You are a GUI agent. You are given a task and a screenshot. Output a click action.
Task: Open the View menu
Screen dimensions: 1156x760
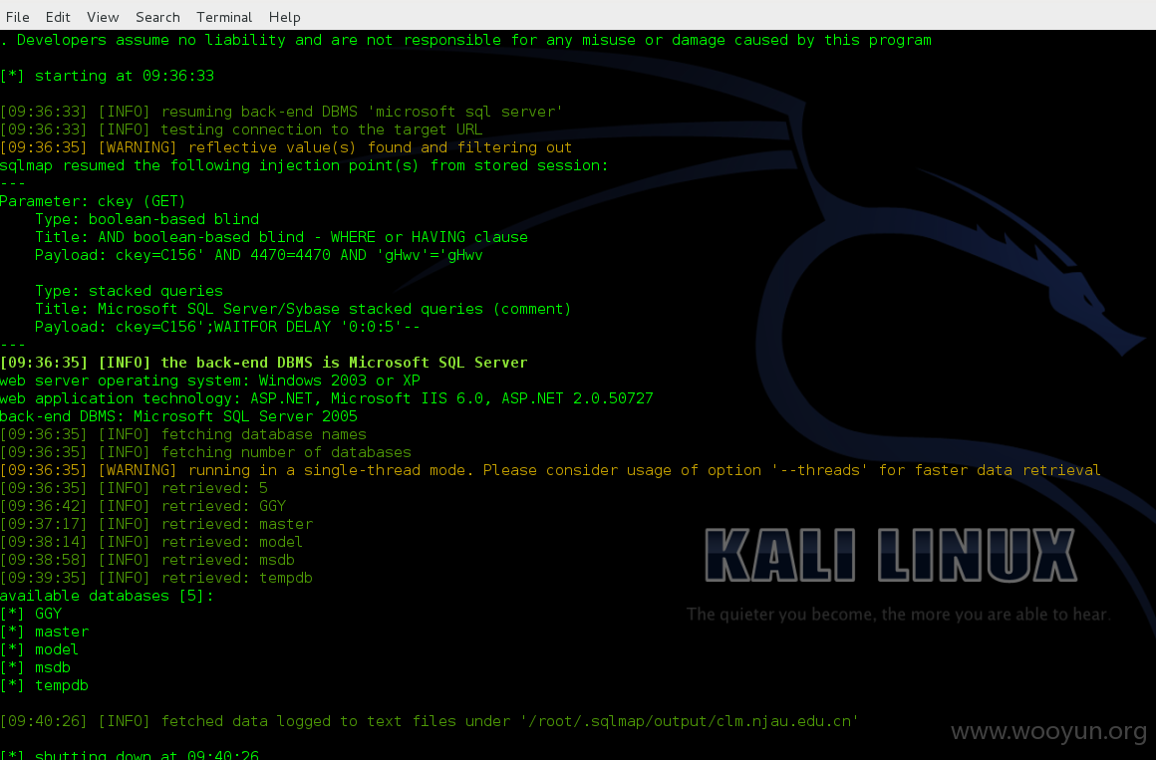click(x=103, y=17)
